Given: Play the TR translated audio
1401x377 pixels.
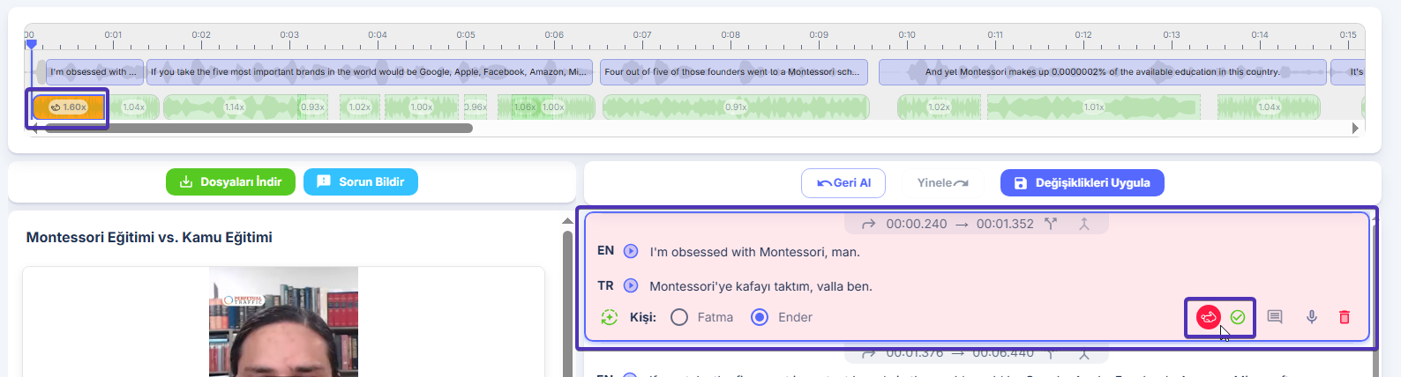Looking at the screenshot, I should [631, 285].
